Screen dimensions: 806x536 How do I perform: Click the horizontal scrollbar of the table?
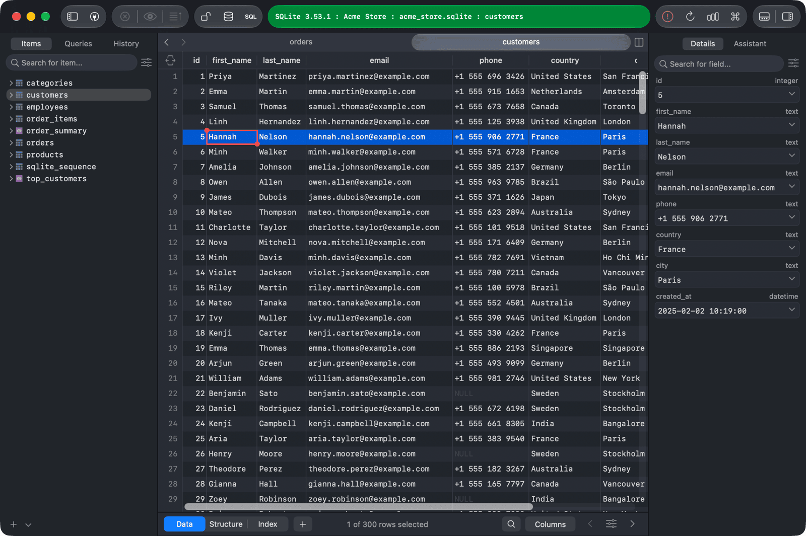pyautogui.click(x=359, y=506)
